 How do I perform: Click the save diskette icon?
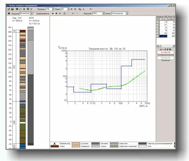click(12, 9)
